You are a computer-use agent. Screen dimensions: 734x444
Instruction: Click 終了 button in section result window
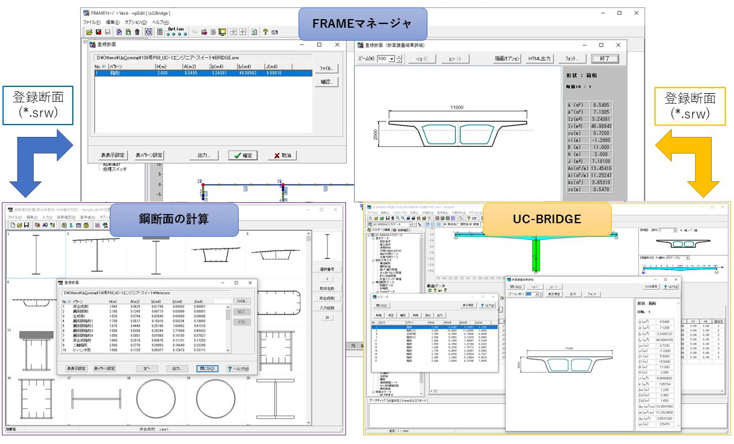click(605, 59)
